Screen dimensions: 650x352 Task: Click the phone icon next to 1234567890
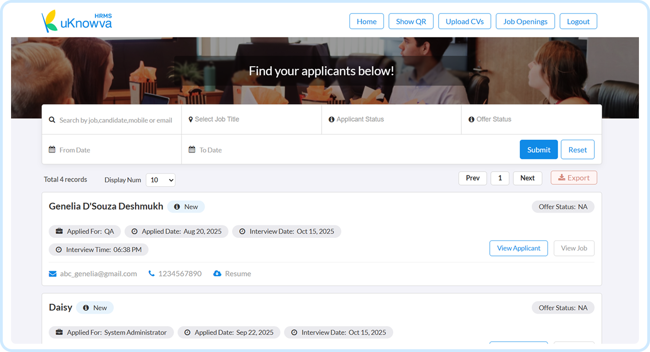click(151, 273)
